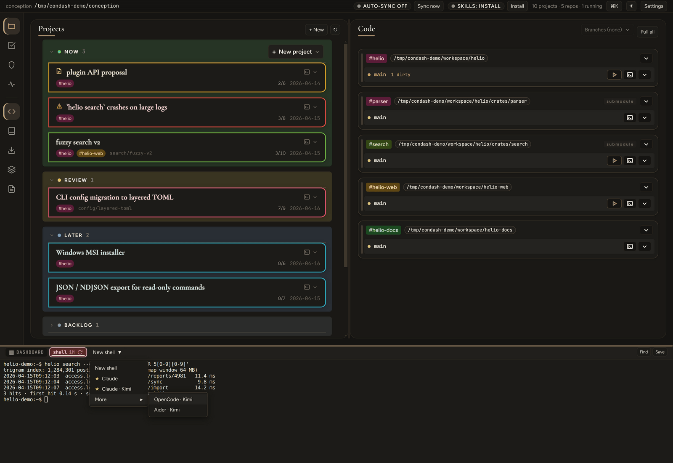The image size is (673, 463).
Task: Open the download sidebar icon
Action: (12, 150)
